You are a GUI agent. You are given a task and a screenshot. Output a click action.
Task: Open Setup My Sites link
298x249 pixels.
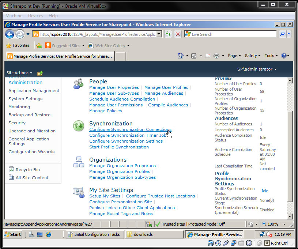(105, 196)
